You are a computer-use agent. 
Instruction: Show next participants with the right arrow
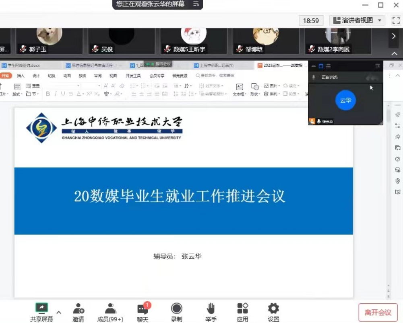point(394,36)
